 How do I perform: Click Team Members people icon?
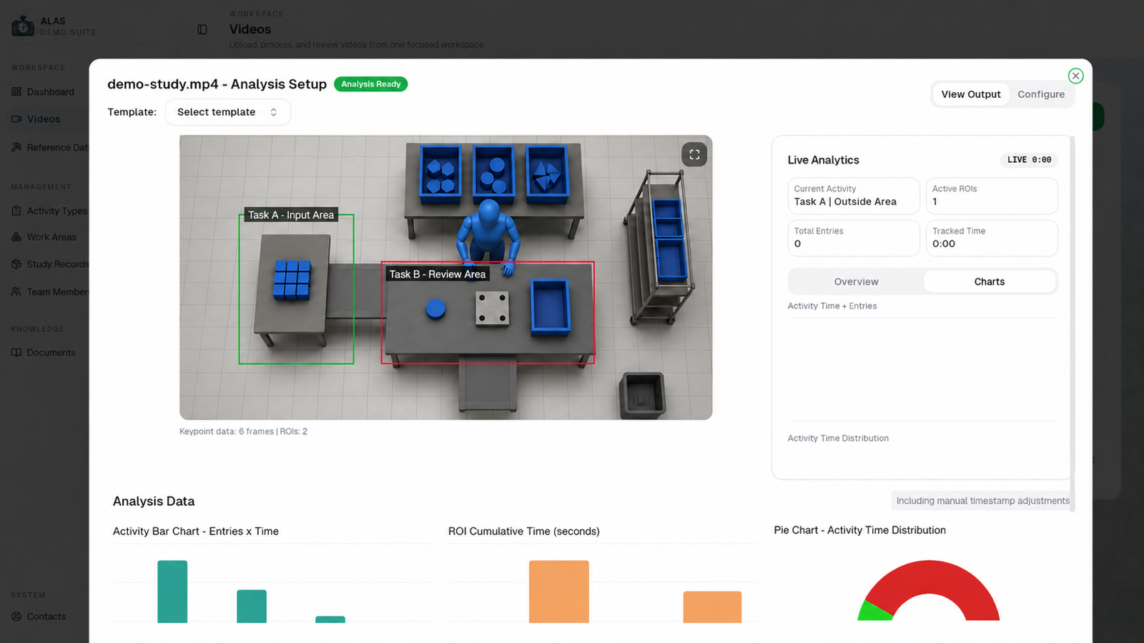16,291
